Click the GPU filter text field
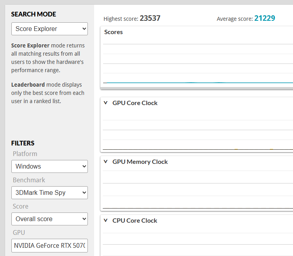Image resolution: width=293 pixels, height=256 pixels. click(49, 245)
